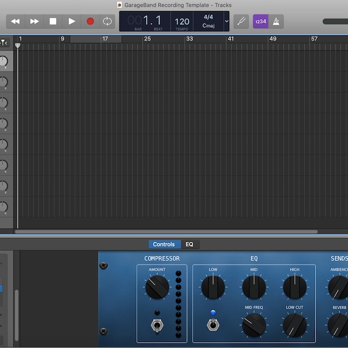Click the last track's pan knob
This screenshot has height=348, width=348.
click(3, 206)
